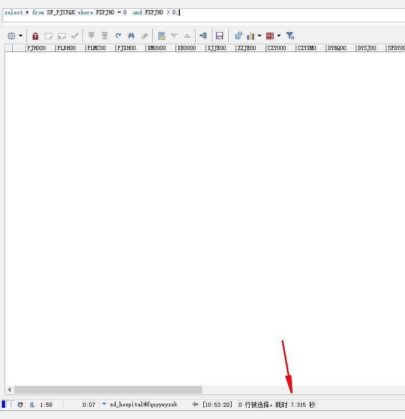405x419 pixels.
Task: Click the 耗时 7.315 秒 status message
Action: tap(295, 405)
